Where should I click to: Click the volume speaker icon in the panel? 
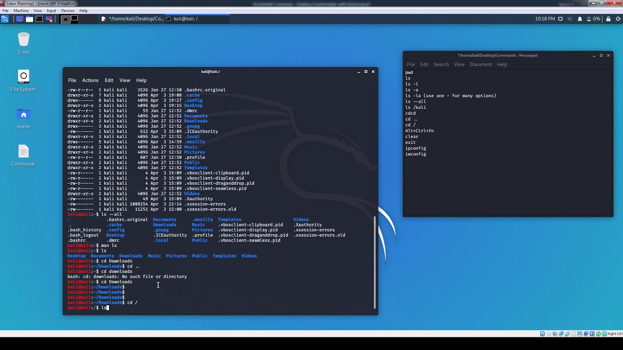click(x=570, y=19)
